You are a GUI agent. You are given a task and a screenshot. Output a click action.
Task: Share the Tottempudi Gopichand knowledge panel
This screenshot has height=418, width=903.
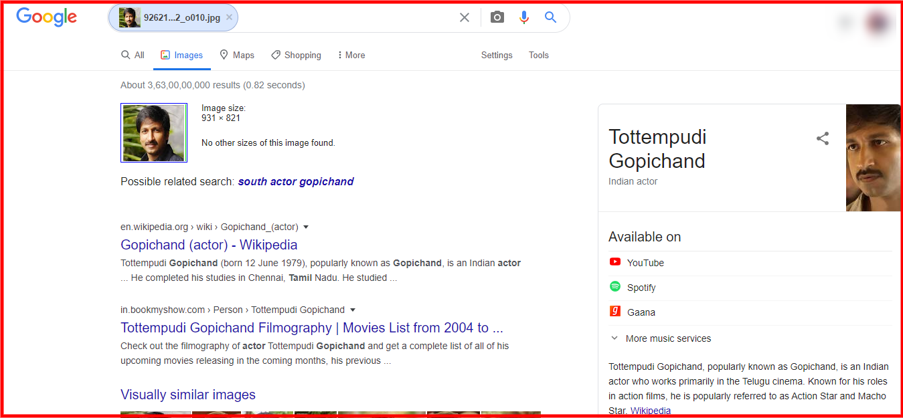[823, 138]
